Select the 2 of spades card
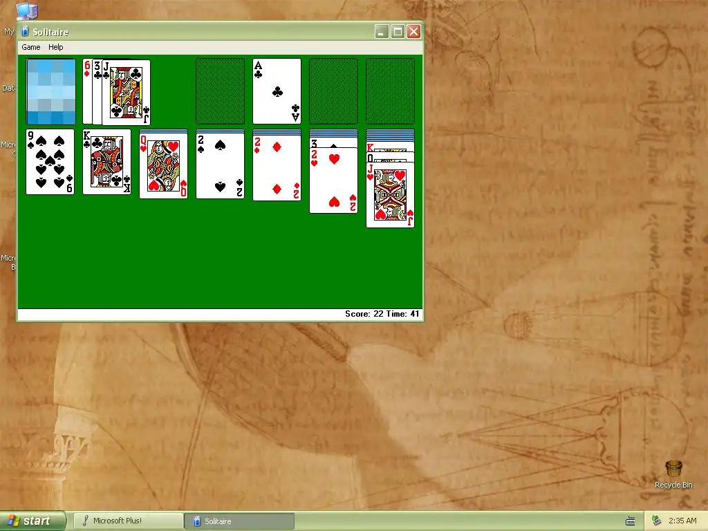 pyautogui.click(x=221, y=166)
